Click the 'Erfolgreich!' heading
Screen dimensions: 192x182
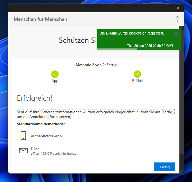coord(35,98)
